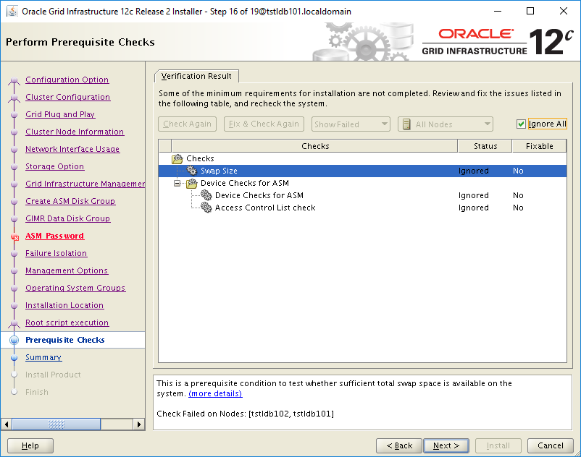The image size is (581, 457).
Task: Collapse the Device Checks for ASM tree node
Action: point(177,183)
